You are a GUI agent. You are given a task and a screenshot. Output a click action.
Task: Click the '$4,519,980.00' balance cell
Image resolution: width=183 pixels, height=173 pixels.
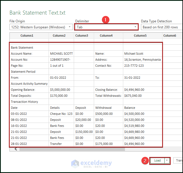(142, 126)
